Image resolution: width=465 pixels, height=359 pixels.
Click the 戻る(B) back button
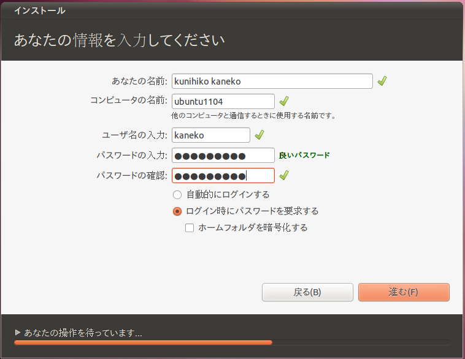point(307,292)
